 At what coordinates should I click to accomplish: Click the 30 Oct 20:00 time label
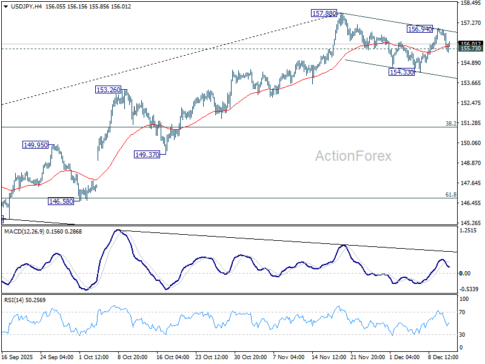[250, 357]
